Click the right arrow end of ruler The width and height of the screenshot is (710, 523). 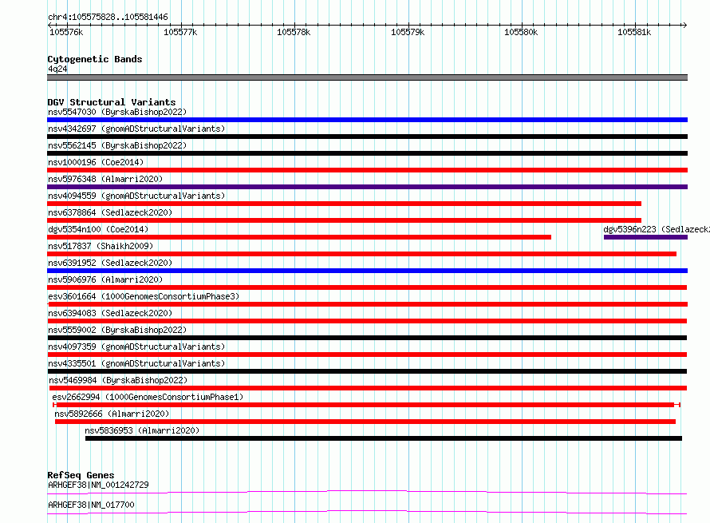click(684, 25)
